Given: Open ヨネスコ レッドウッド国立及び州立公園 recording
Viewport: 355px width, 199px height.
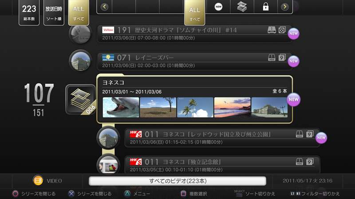Looking at the screenshot, I should coord(222,138).
